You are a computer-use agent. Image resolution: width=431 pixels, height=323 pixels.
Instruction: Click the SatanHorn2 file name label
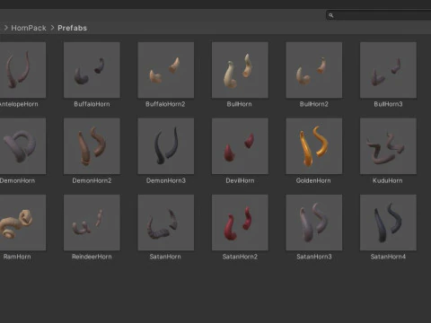click(240, 257)
